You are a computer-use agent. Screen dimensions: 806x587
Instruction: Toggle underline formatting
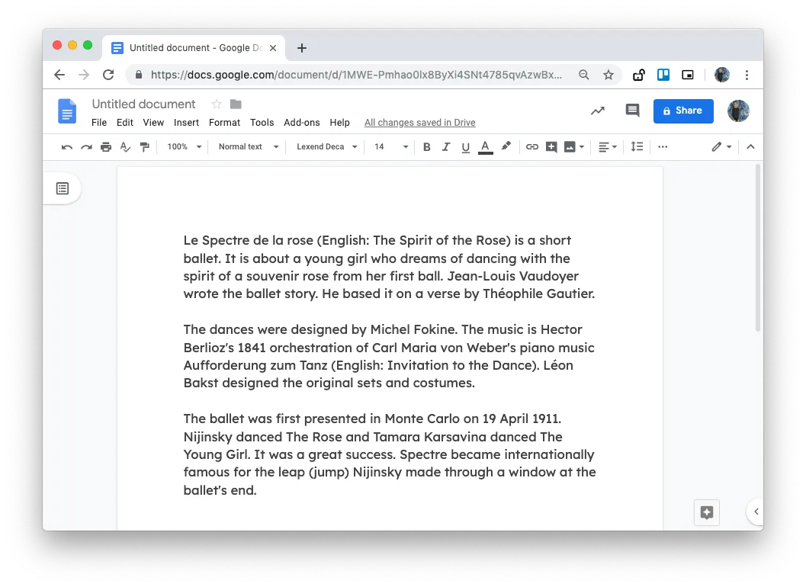(465, 146)
